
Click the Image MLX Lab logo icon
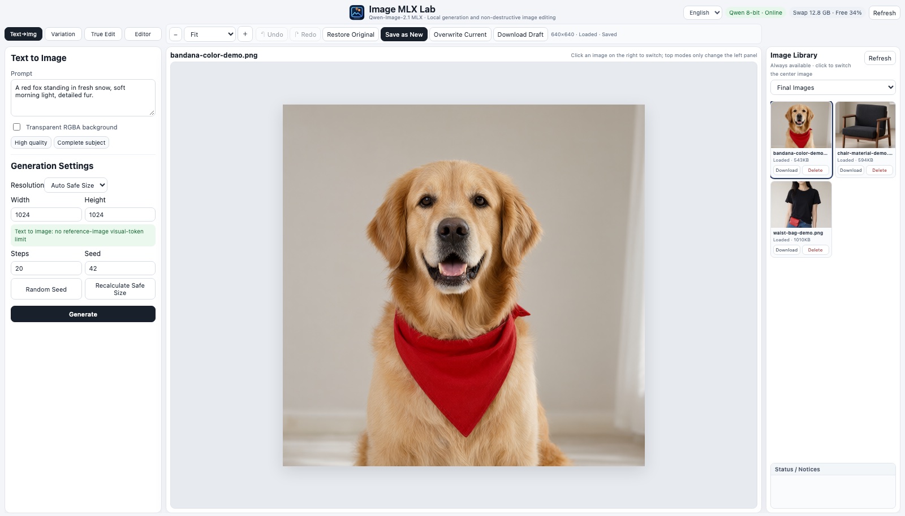357,12
